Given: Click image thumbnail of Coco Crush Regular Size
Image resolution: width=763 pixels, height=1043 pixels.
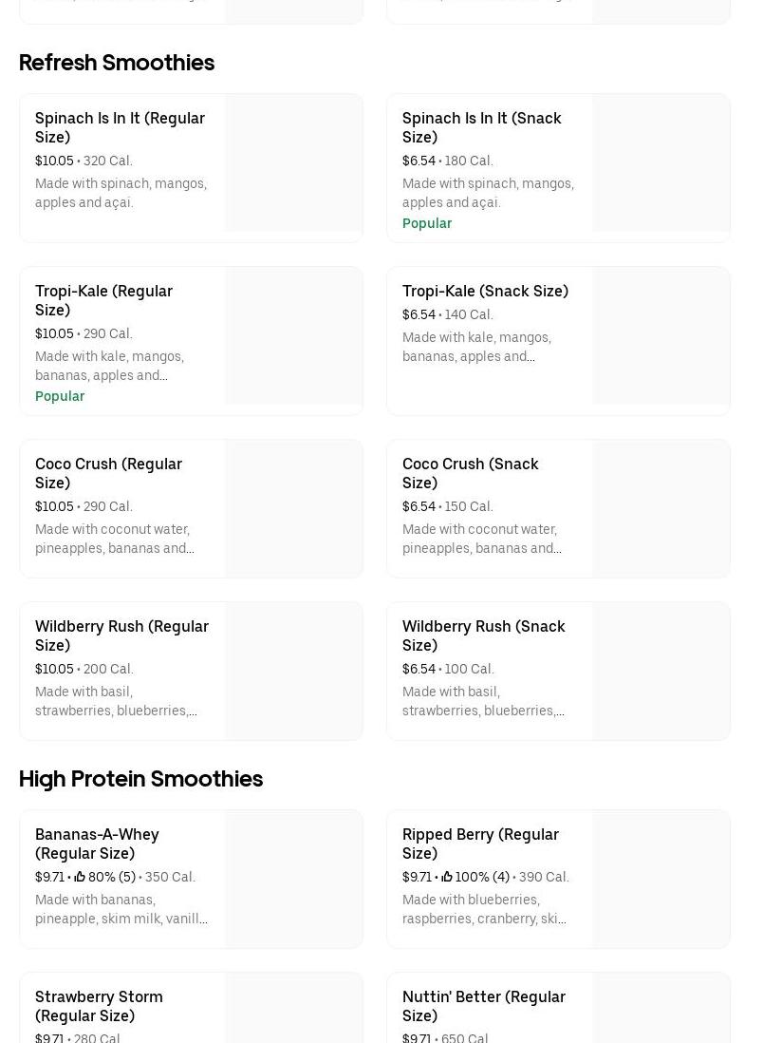Looking at the screenshot, I should (x=293, y=508).
